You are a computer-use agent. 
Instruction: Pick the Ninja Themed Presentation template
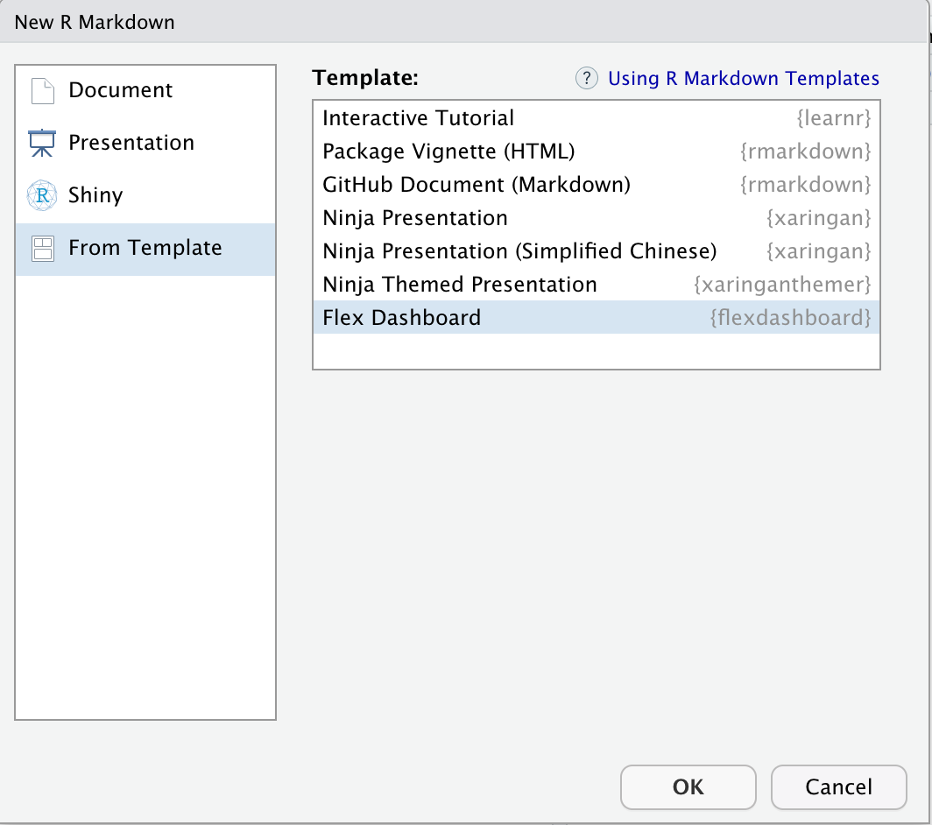coord(597,284)
